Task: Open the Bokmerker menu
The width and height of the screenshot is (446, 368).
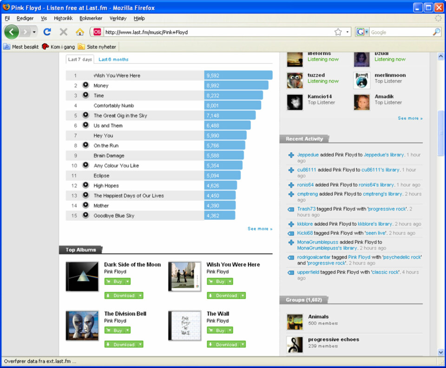Action: (x=91, y=18)
